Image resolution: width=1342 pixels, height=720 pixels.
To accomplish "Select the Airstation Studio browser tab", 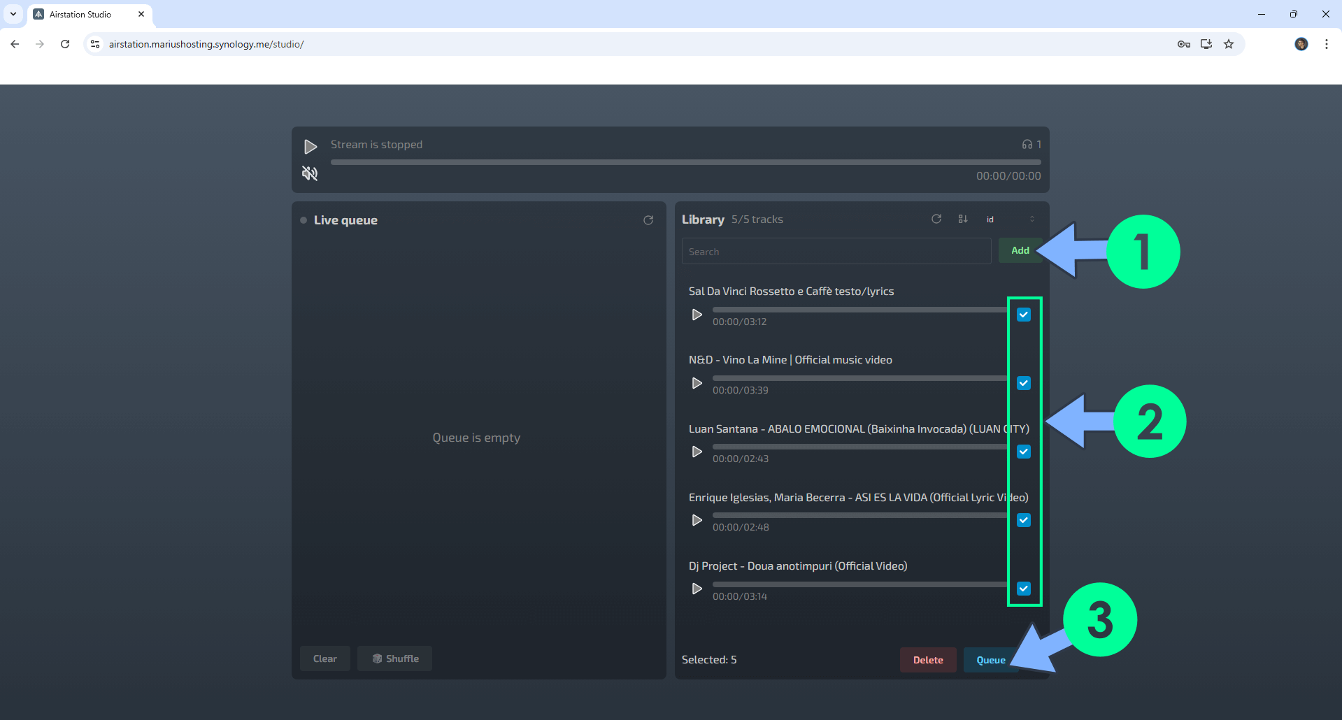I will click(90, 14).
